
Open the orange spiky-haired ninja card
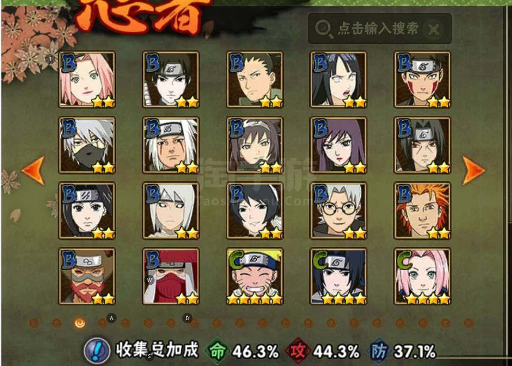[423, 211]
